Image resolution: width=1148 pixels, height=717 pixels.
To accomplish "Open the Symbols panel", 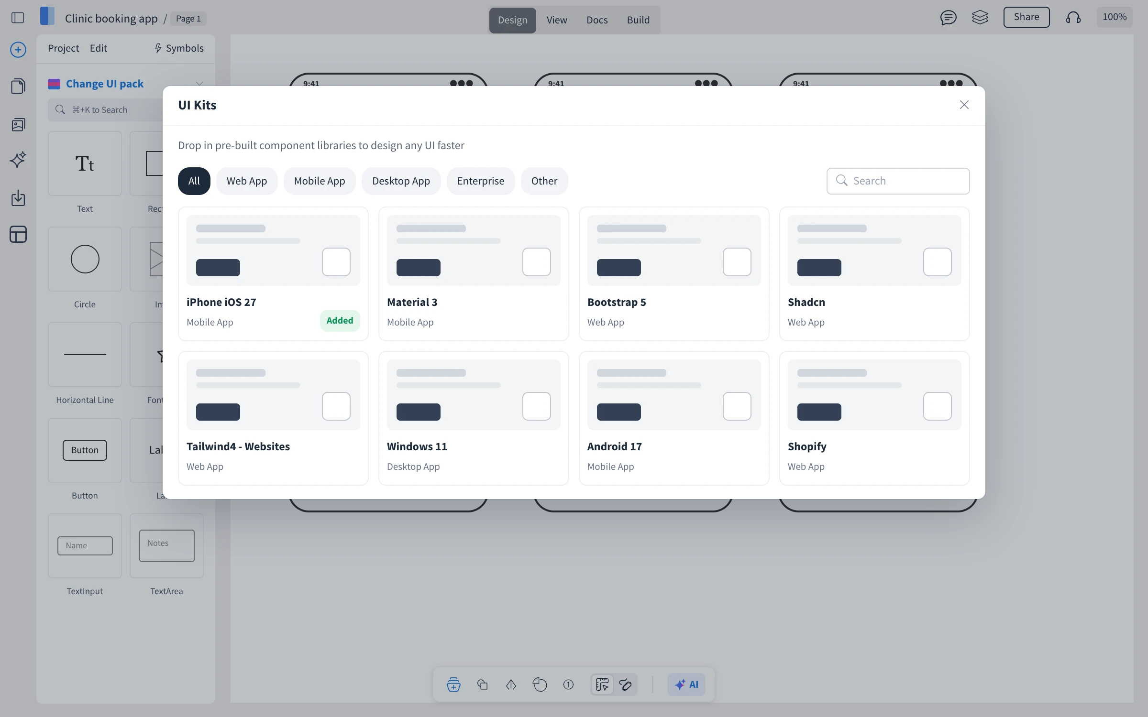I will coord(179,48).
